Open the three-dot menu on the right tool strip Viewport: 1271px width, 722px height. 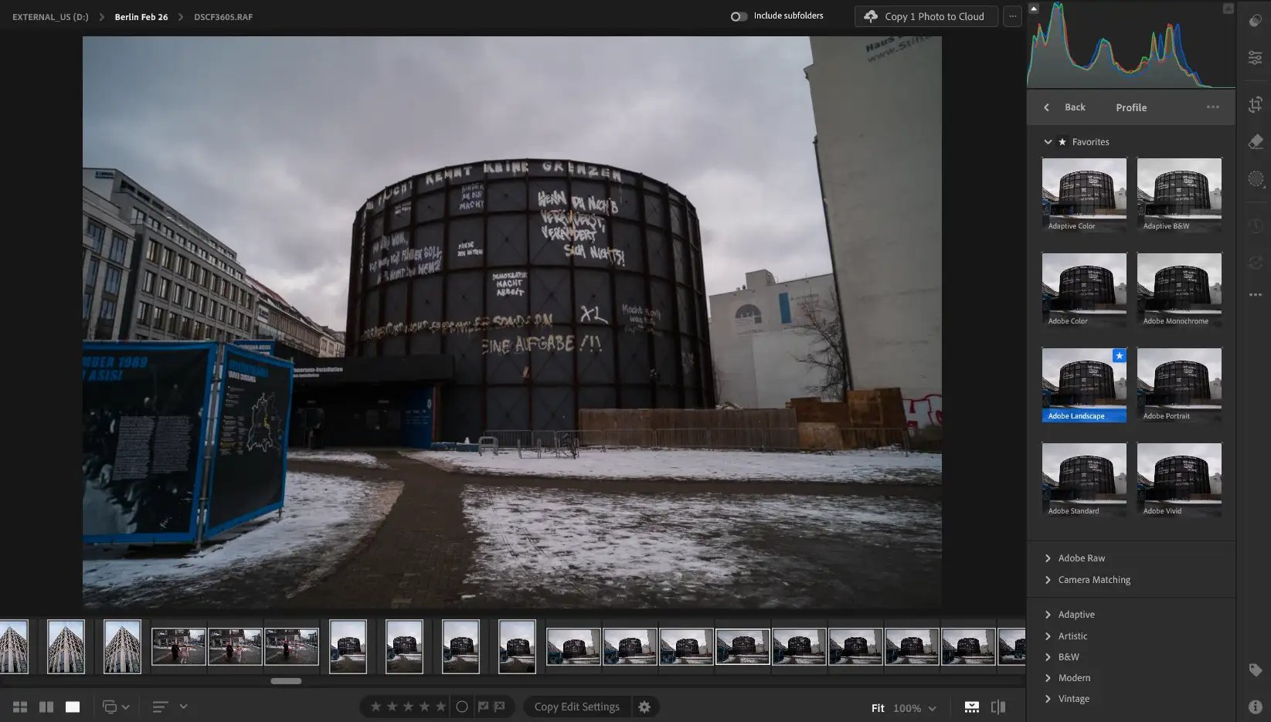pos(1255,294)
